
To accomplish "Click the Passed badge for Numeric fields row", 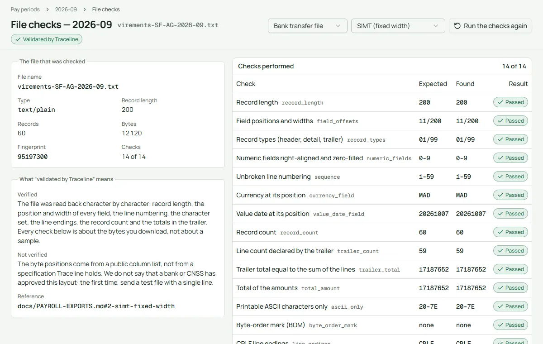I will pos(510,158).
